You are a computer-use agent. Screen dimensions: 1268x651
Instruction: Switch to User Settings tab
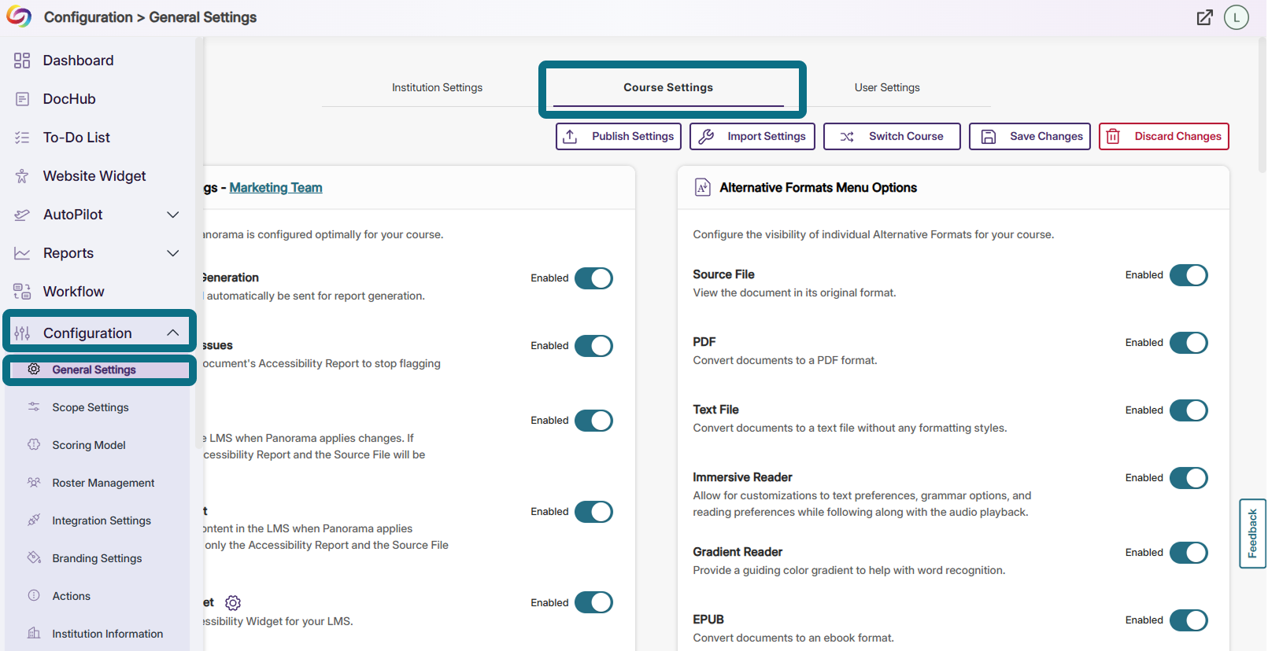tap(887, 87)
